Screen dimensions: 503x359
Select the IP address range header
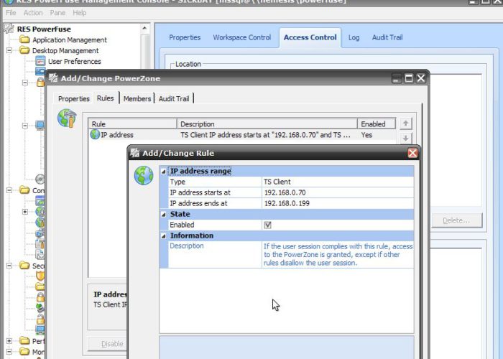click(x=200, y=171)
